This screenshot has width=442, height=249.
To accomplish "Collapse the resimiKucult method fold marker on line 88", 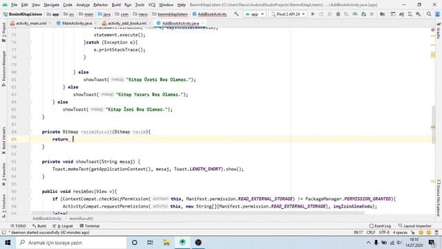I will point(30,132).
